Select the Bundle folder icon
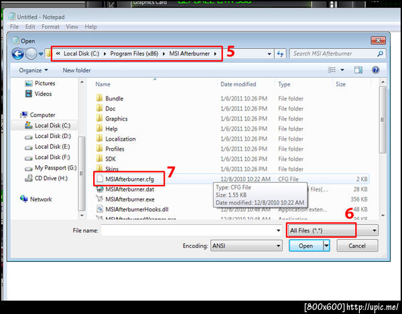Screen dimensions: 402x314 coord(99,98)
